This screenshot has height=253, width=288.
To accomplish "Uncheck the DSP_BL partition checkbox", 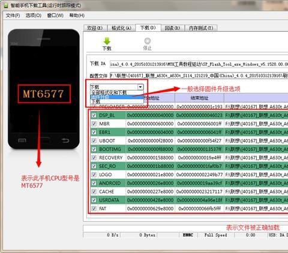I will [x=94, y=115].
